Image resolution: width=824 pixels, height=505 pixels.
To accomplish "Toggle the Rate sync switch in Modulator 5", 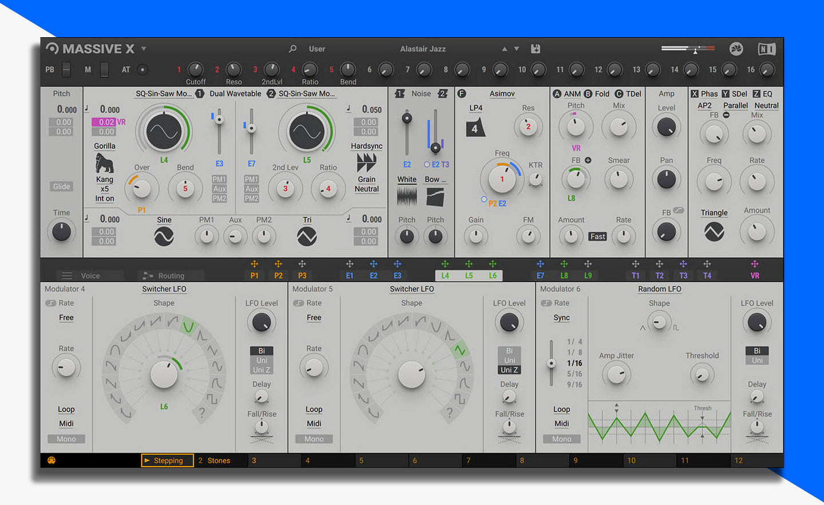I will [x=299, y=303].
